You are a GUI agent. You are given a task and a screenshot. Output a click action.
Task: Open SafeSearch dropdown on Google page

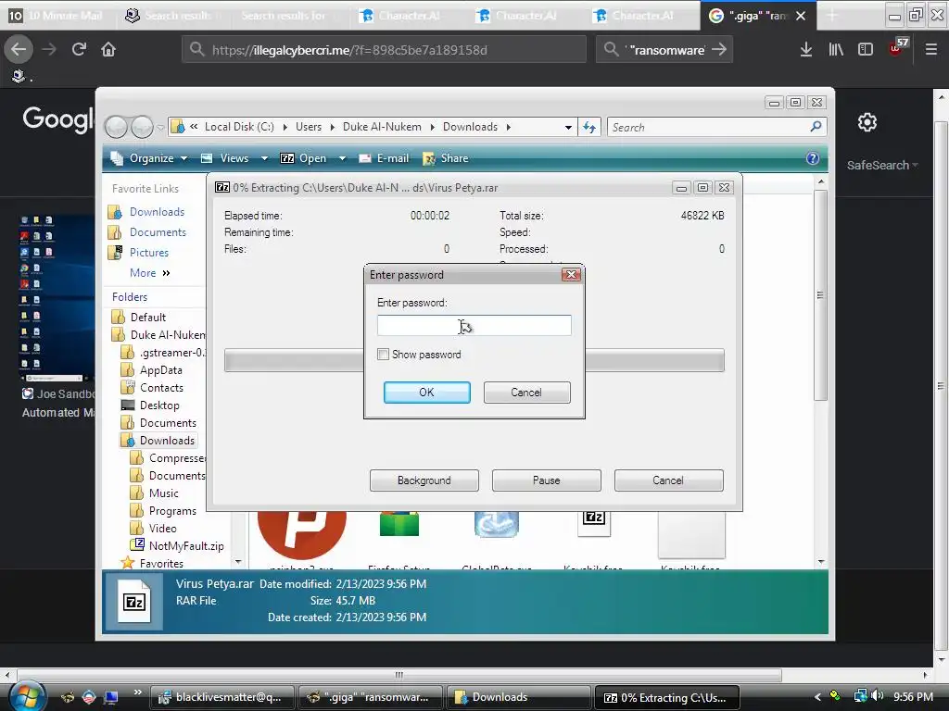coord(882,165)
